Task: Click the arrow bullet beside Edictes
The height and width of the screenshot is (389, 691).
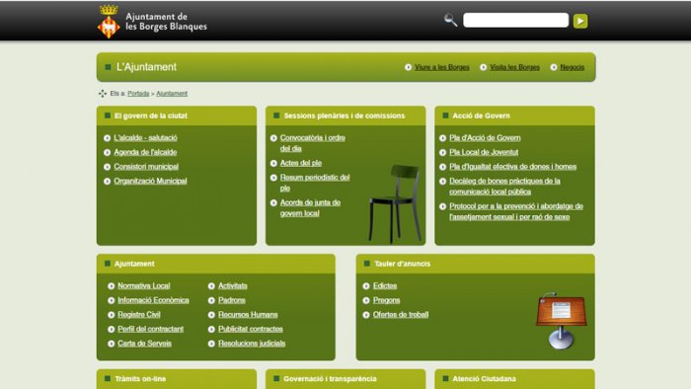Action: click(x=366, y=286)
